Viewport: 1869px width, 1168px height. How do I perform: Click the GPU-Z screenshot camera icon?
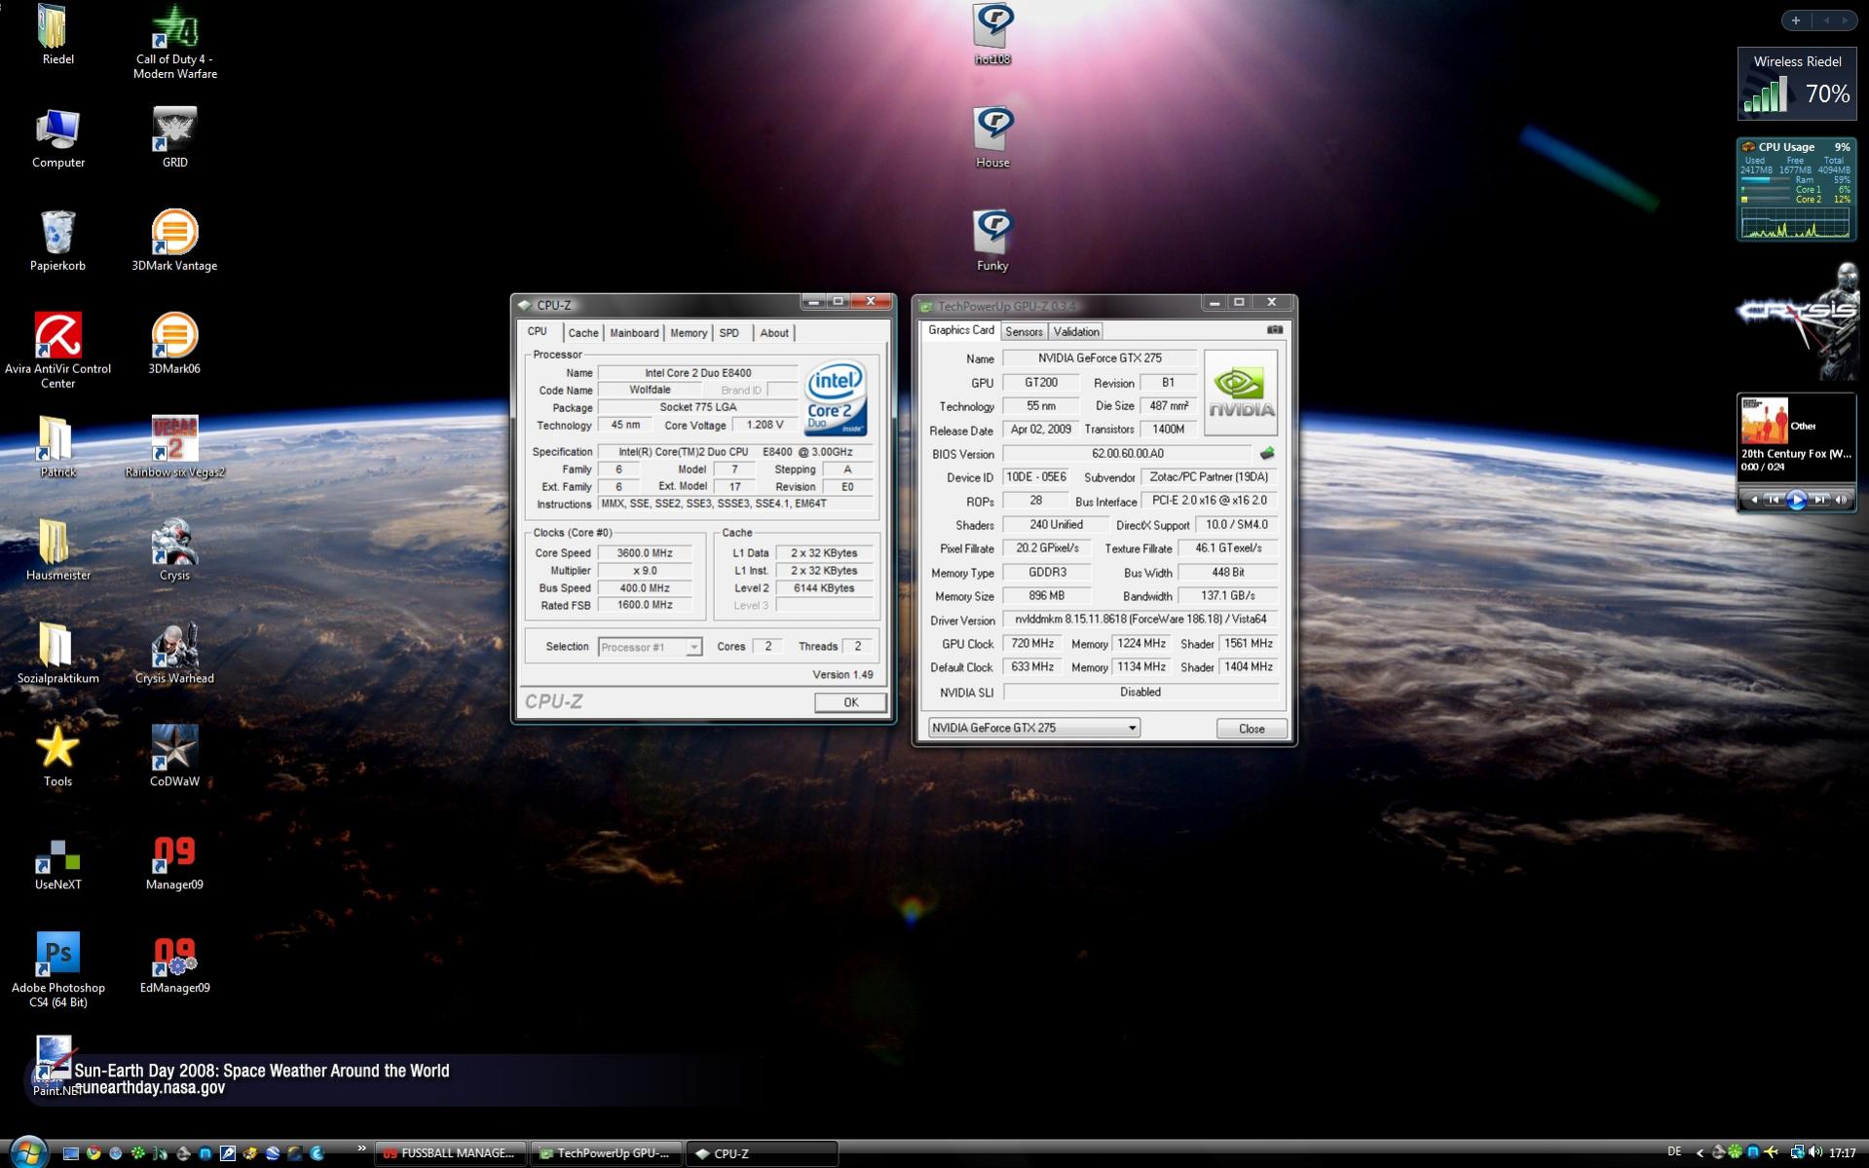coord(1274,330)
